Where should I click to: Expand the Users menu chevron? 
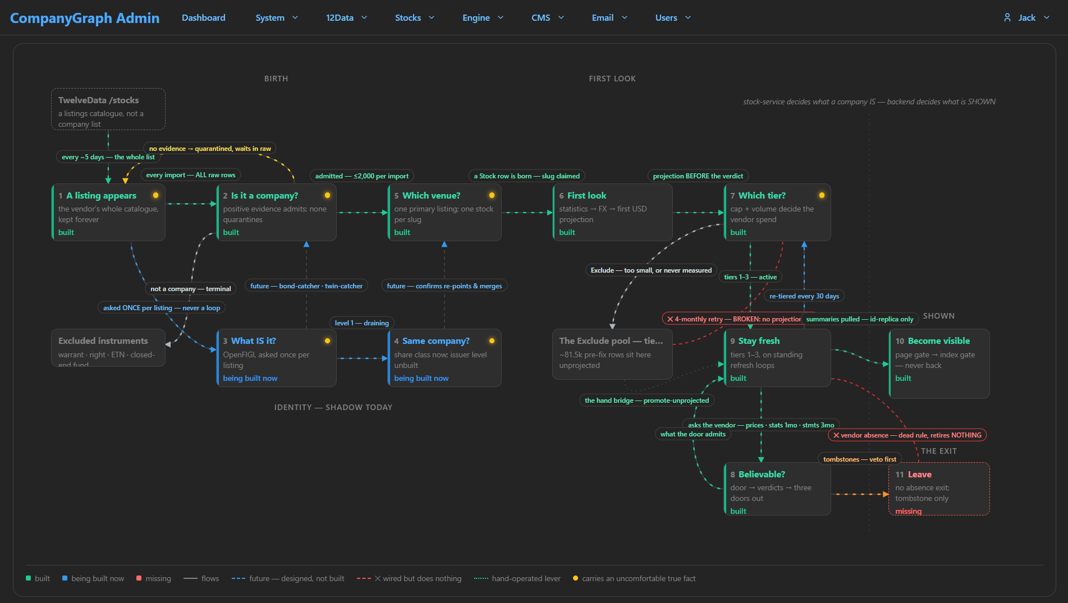pyautogui.click(x=688, y=18)
